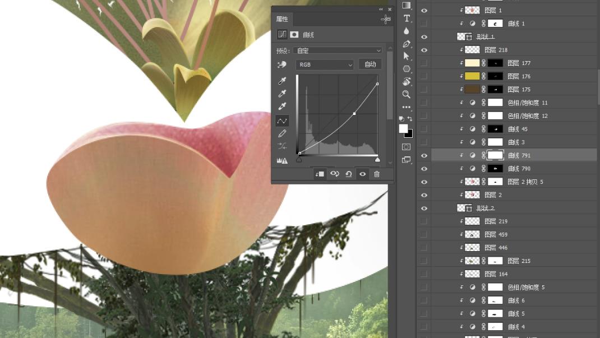Toggle Quick Mask mode icon
This screenshot has width=600, height=338.
coord(407,147)
